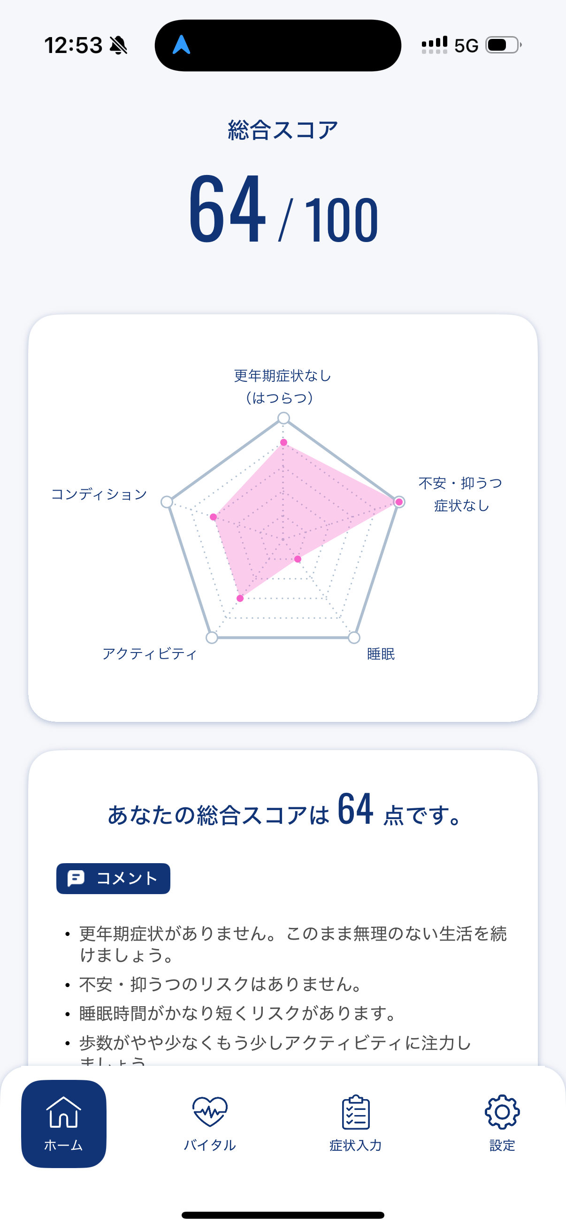
Task: Tap the 不安・抑うつ症状なし chart label
Action: tap(460, 494)
